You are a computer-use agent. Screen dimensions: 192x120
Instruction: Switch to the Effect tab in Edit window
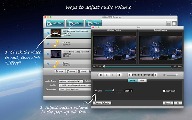(132, 81)
